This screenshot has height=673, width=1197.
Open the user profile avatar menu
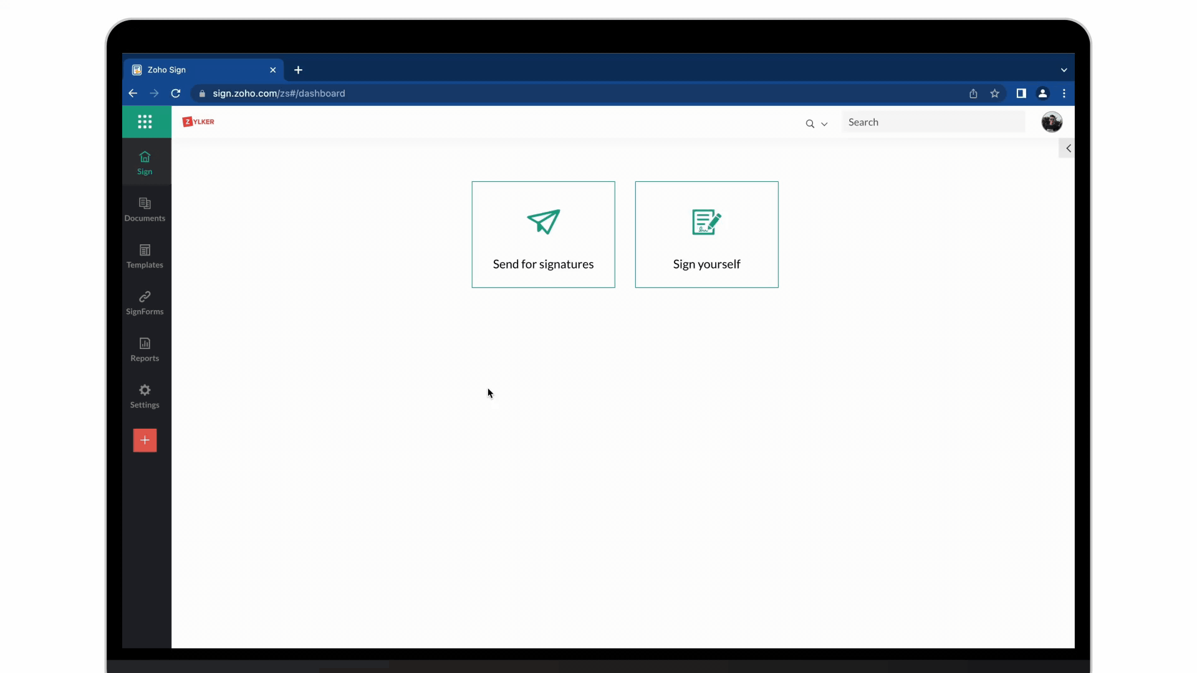(1052, 122)
